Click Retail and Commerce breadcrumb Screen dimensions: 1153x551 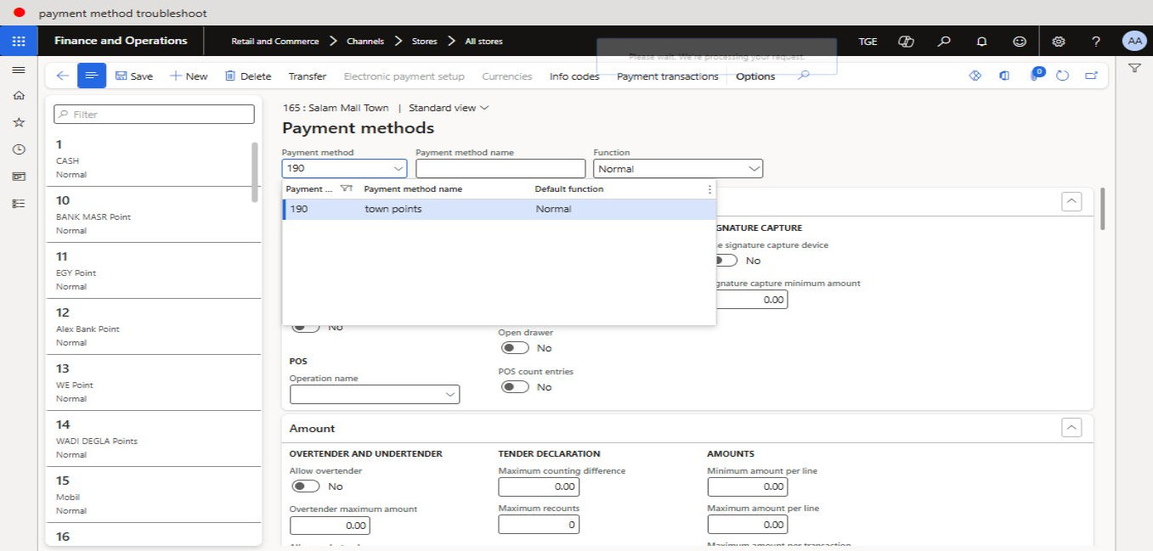pos(275,41)
